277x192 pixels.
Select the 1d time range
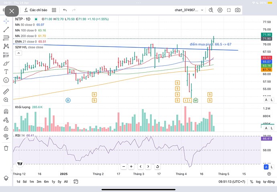[18, 182]
